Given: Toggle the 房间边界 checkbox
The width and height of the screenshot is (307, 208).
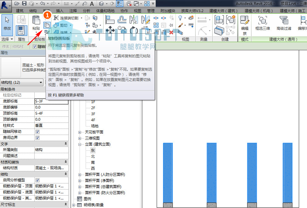Looking at the screenshot, I should click(x=37, y=138).
